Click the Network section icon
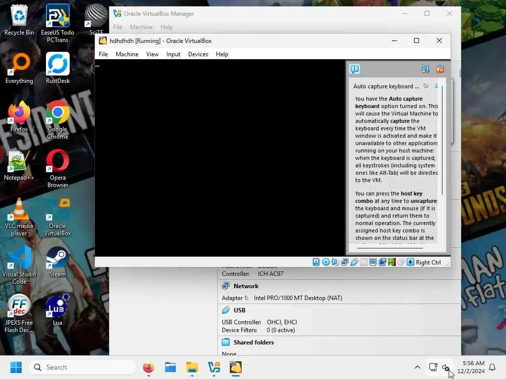 pyautogui.click(x=225, y=286)
